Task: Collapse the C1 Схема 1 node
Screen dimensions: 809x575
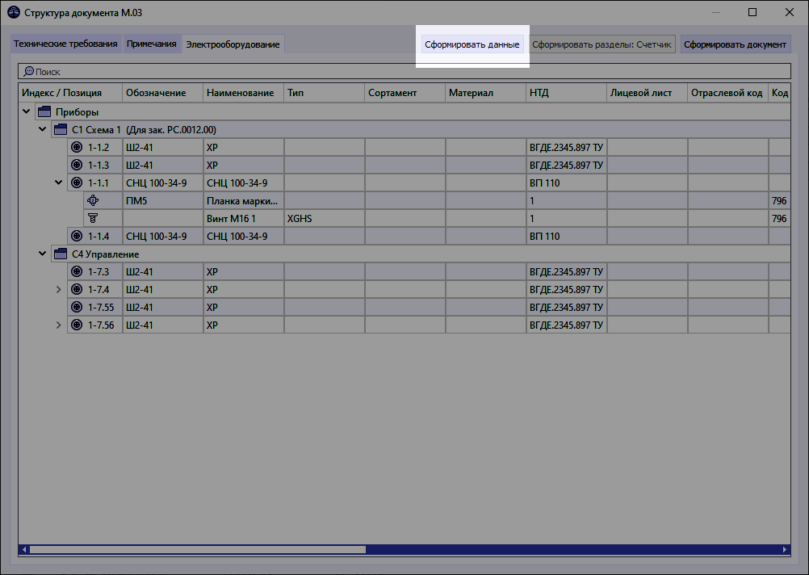Action: pos(42,129)
